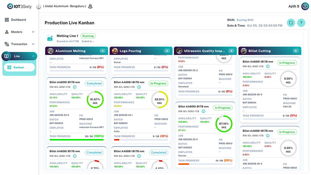Click the Billet Cutting count badge

tap(296, 51)
